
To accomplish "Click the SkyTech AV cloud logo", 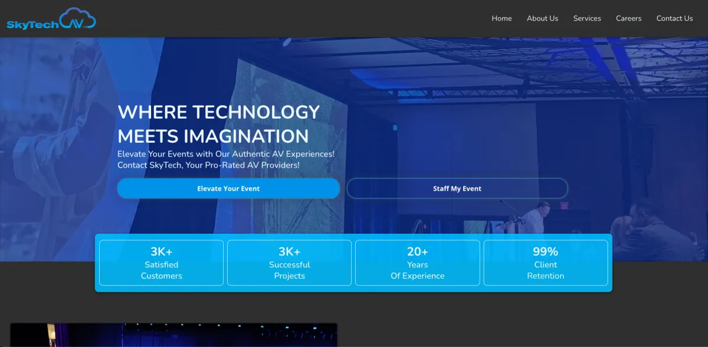I will click(51, 19).
